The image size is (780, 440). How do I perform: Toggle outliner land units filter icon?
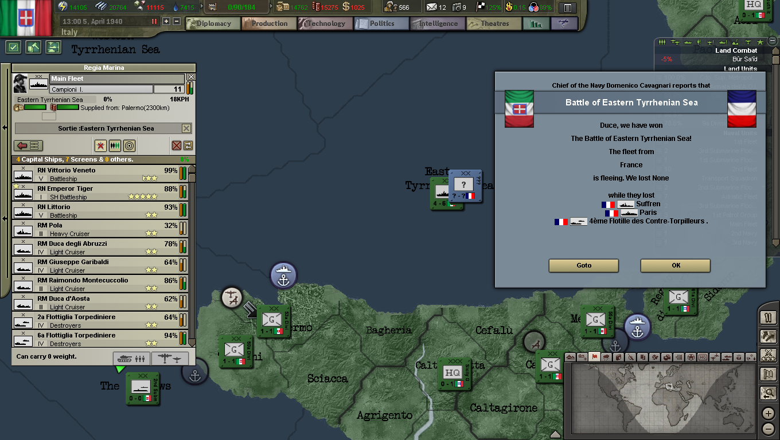(661, 42)
